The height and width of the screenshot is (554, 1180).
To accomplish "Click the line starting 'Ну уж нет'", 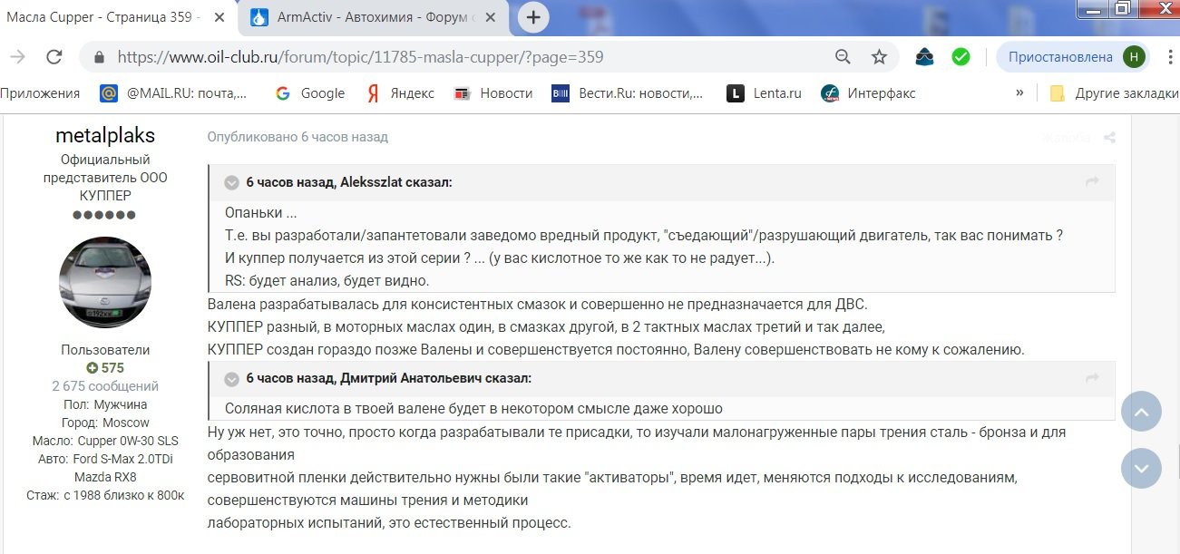I will (637, 433).
